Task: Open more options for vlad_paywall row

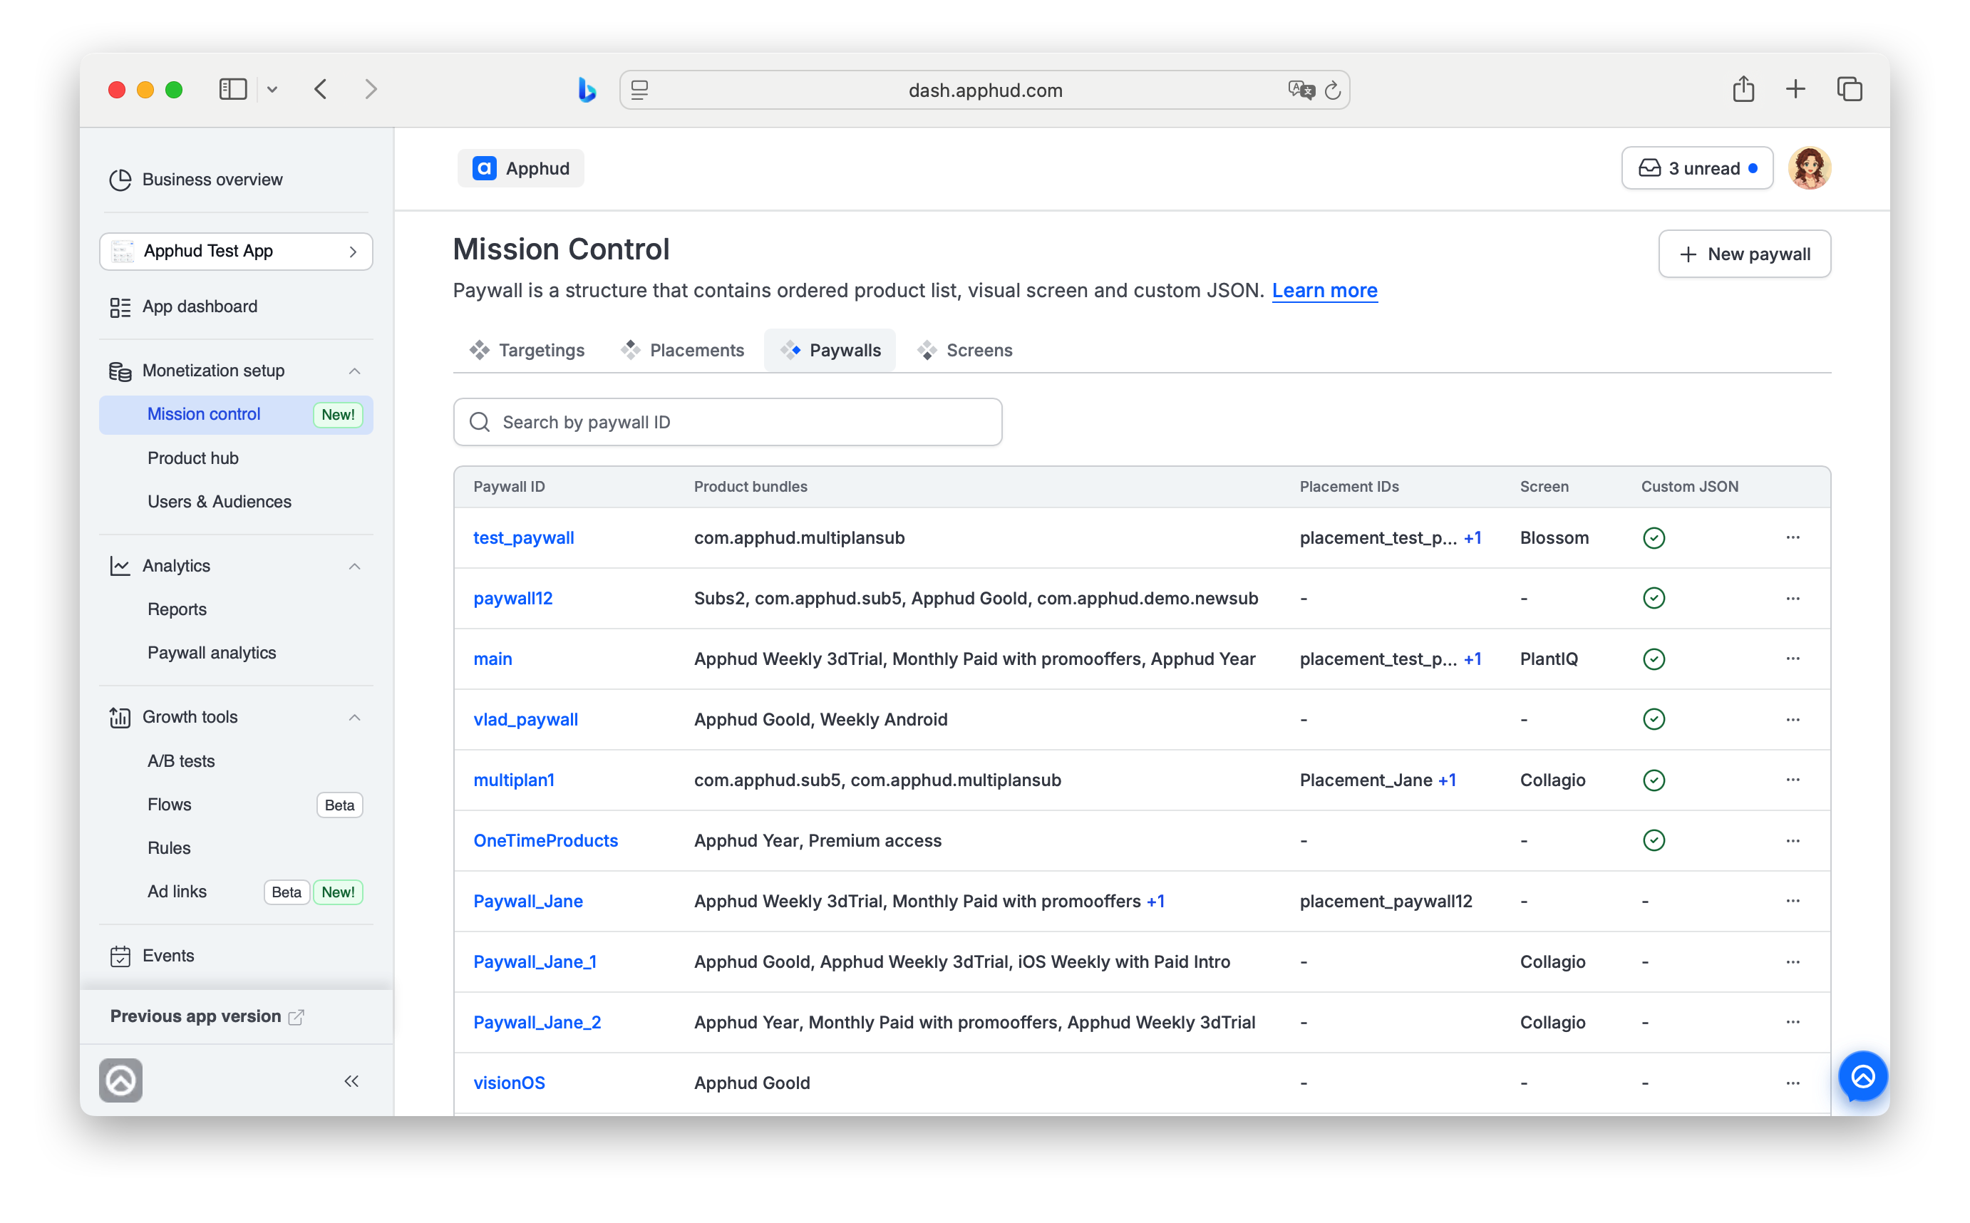Action: (x=1793, y=720)
